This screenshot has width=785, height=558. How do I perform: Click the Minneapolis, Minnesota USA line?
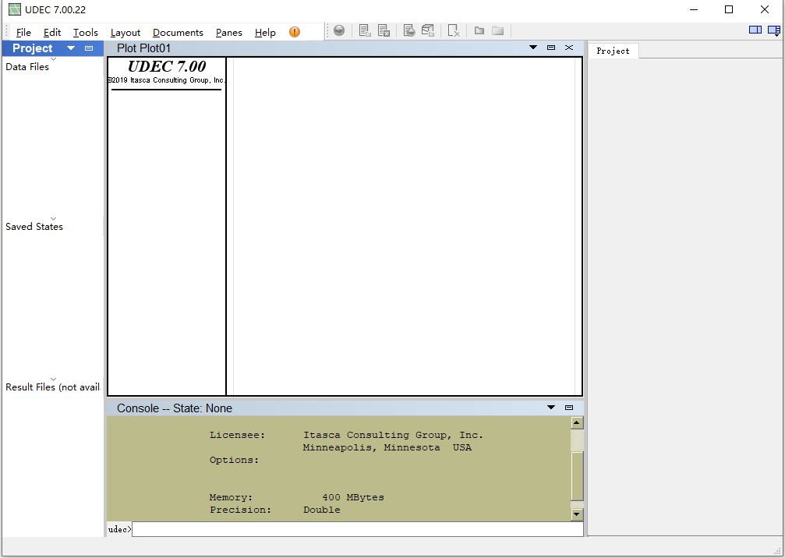click(x=387, y=447)
